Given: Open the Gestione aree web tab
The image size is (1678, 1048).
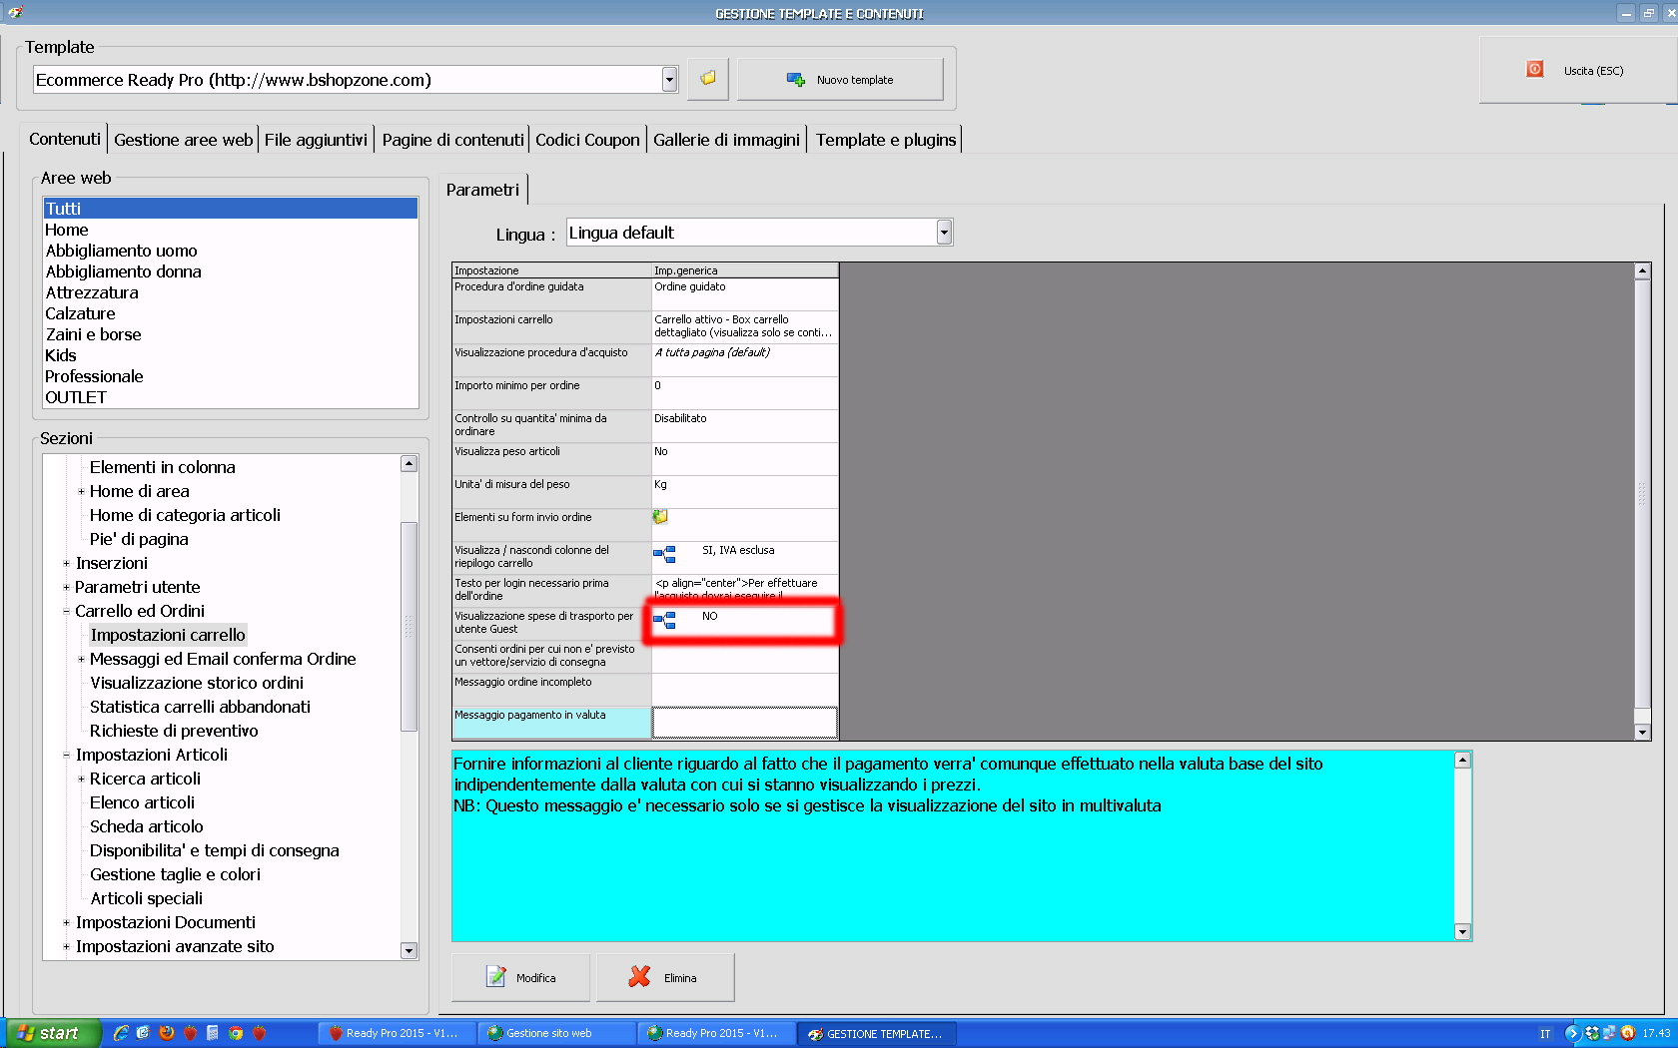Looking at the screenshot, I should (183, 140).
